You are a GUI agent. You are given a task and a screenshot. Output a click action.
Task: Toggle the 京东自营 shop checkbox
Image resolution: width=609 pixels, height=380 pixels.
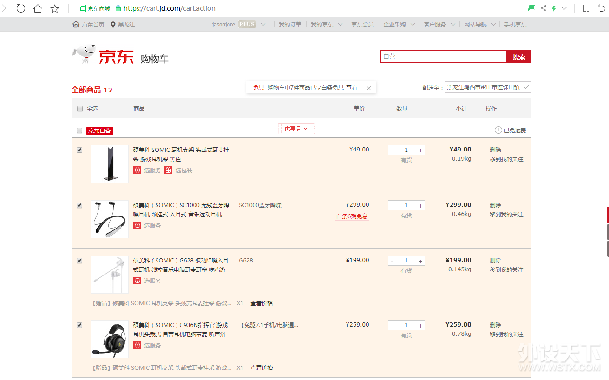tap(79, 131)
